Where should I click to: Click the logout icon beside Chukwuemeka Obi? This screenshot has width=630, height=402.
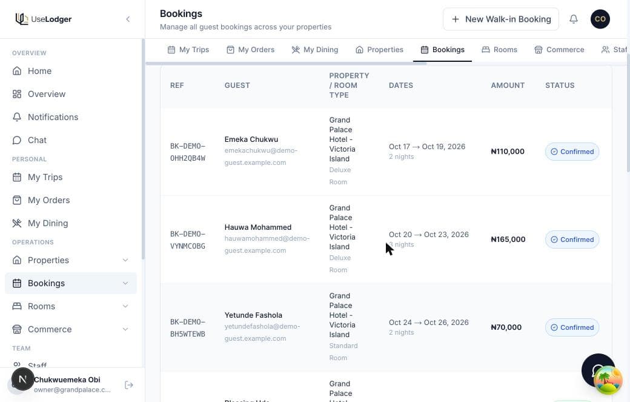[128, 385]
